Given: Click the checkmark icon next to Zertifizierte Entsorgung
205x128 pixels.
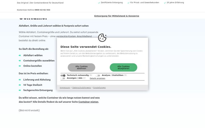Looking at the screenshot, I should coord(99,3).
